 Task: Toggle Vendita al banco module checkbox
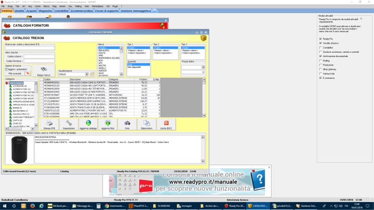coord(321,43)
